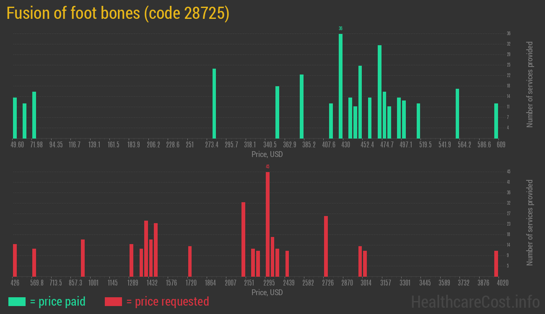Viewport: 545px width, 314px height.
Task: Select the red bar near price 2726
Action: [326, 246]
